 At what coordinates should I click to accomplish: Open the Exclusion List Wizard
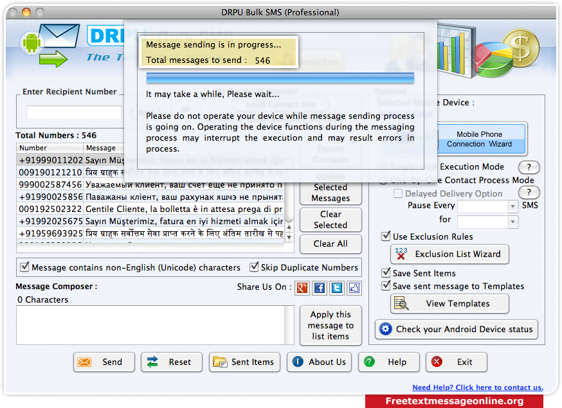coord(449,254)
